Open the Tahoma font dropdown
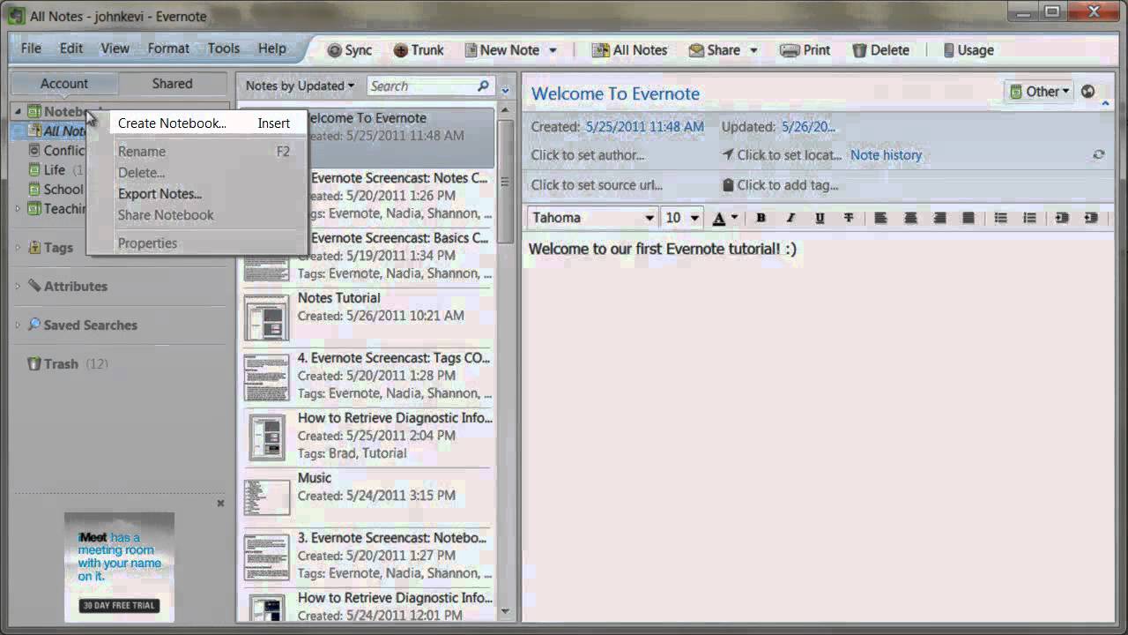The width and height of the screenshot is (1128, 635). pos(649,218)
